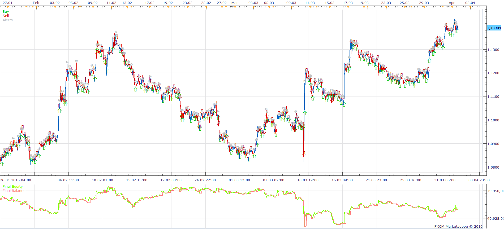Click the orange marker under Mar

tap(235, 7)
